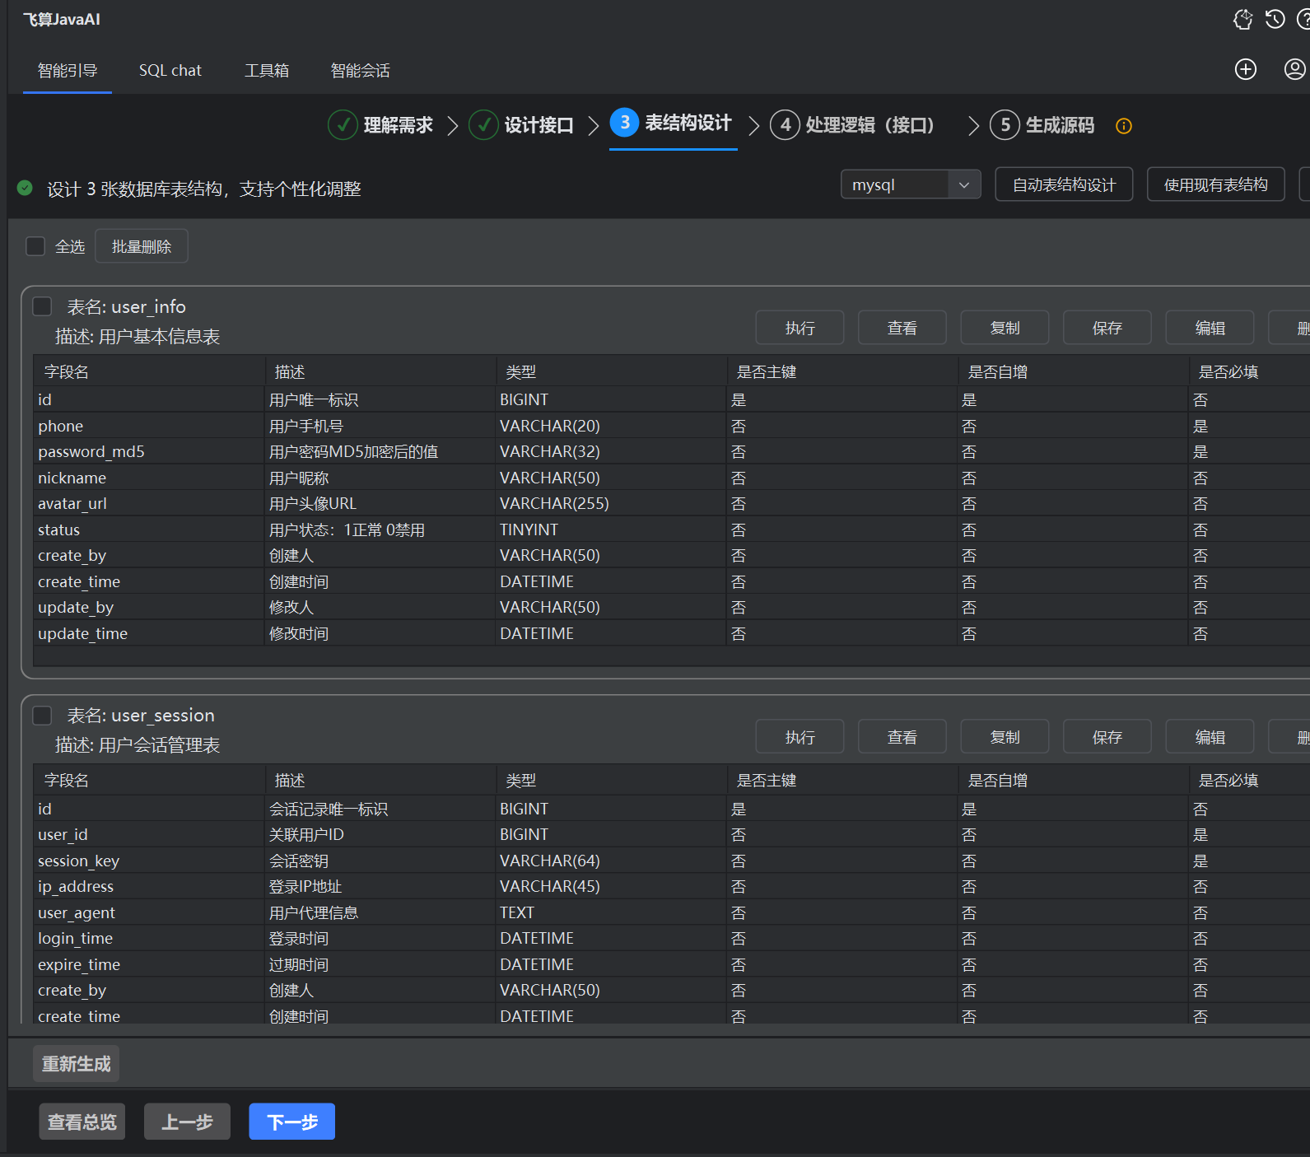Click the nickname field name cell
Viewport: 1310px width, 1157px height.
tap(149, 478)
